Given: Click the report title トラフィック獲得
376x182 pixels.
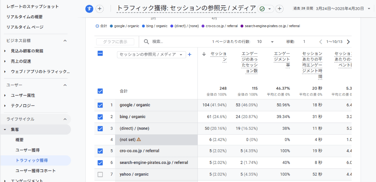Looking at the screenshot, I should click(x=186, y=9).
